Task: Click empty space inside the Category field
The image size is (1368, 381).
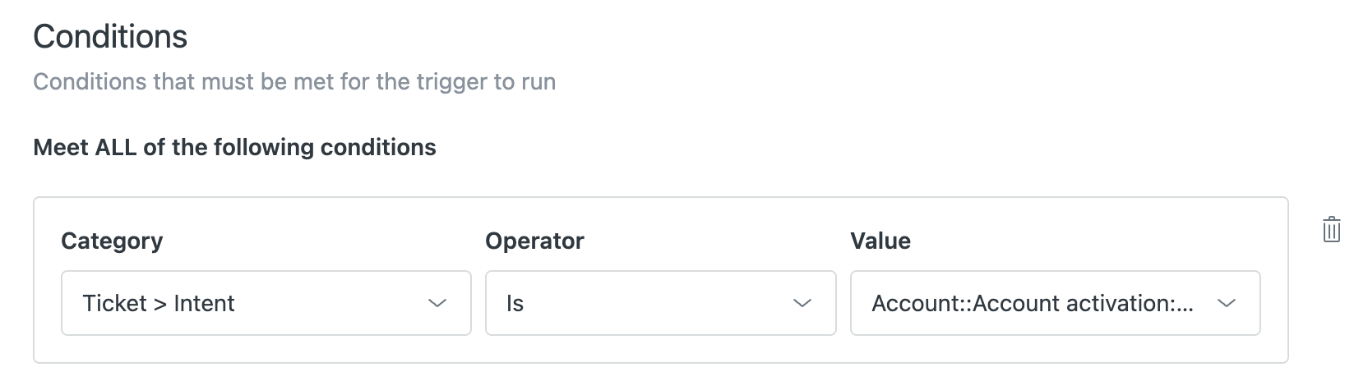Action: 329,303
